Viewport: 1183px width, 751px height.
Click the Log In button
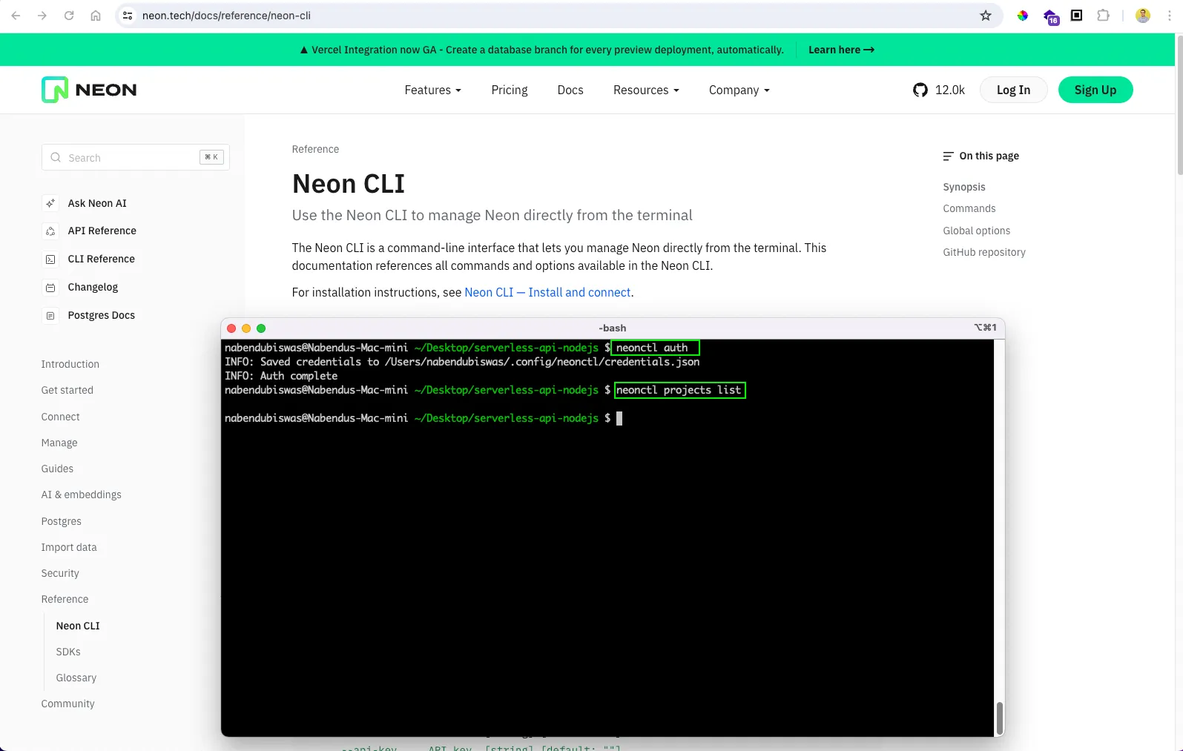1013,90
